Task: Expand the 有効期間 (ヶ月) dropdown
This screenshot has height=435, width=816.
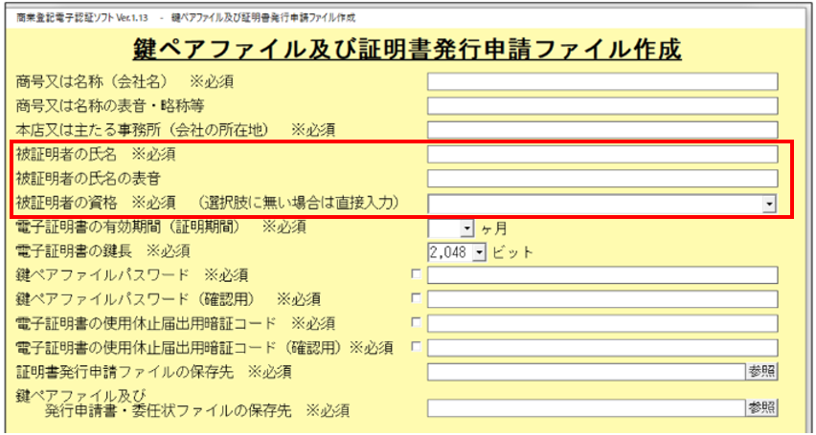Action: pyautogui.click(x=467, y=228)
